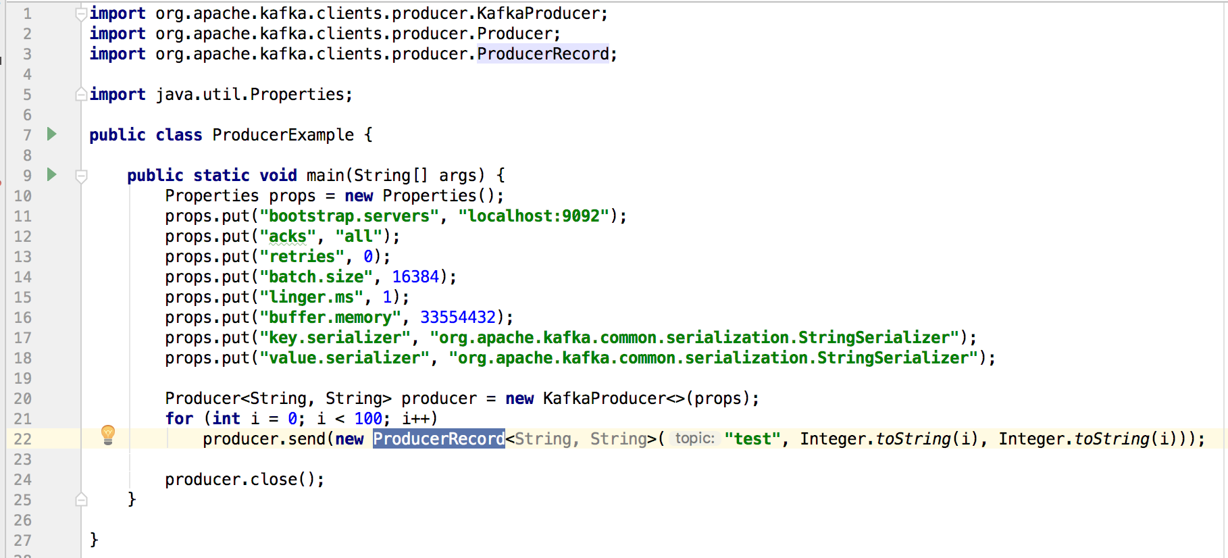Click the topic: parameter hint on line 22

pyautogui.click(x=694, y=438)
